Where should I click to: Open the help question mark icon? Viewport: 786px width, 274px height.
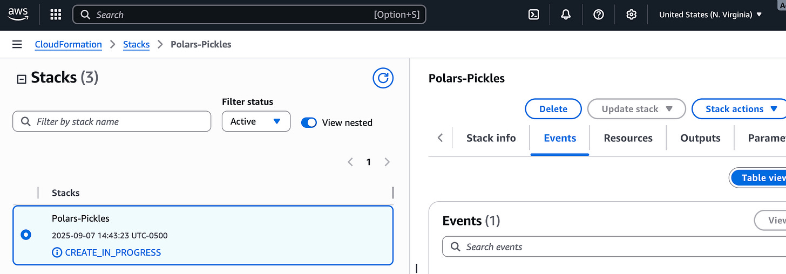point(599,15)
